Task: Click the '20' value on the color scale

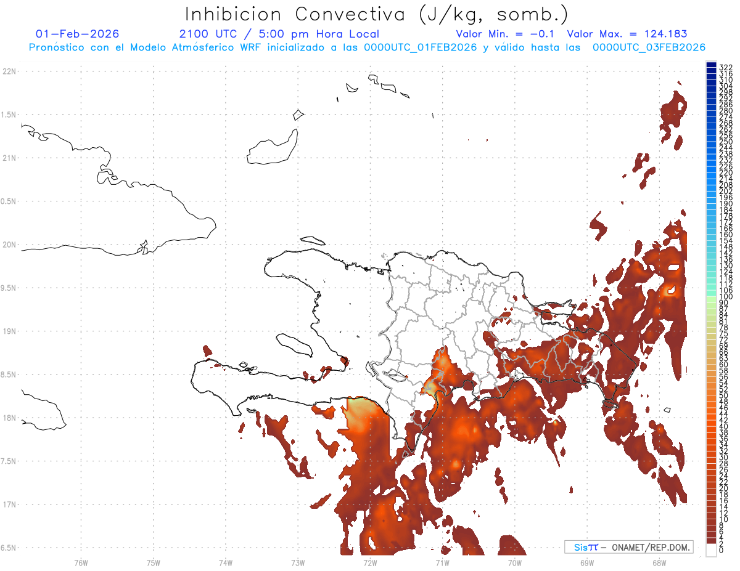Action: click(724, 488)
